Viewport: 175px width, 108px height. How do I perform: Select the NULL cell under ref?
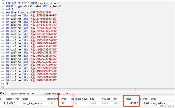(x=117, y=103)
